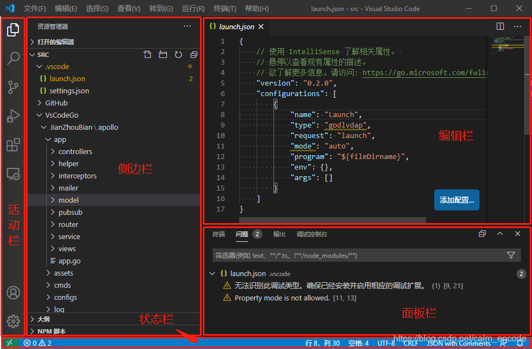Open the Run and Debug view
532x349 pixels.
(13, 117)
